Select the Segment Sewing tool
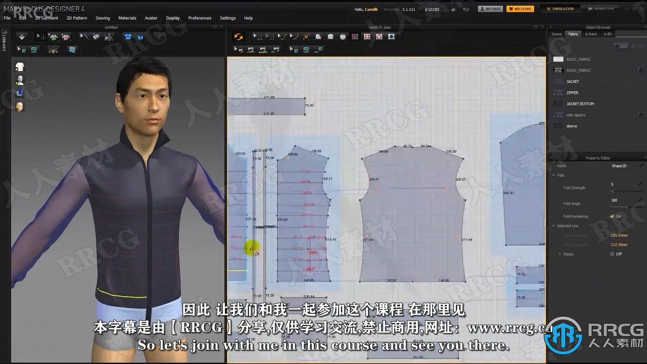 [x=250, y=50]
